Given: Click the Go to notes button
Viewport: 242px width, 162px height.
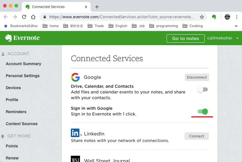Looking at the screenshot, I should (x=186, y=38).
